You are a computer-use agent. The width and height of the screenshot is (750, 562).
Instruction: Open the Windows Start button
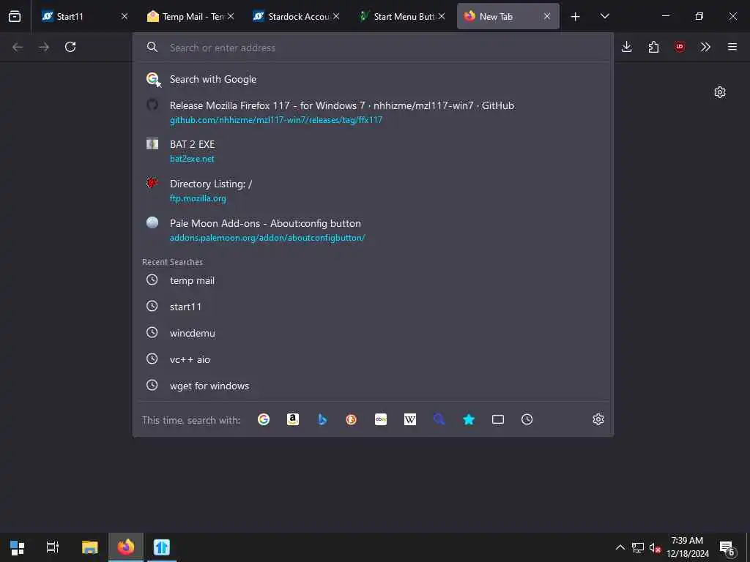[x=18, y=547]
